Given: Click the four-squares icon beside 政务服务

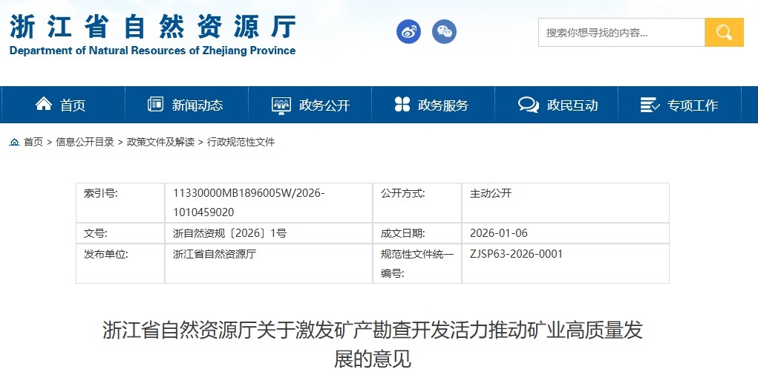Looking at the screenshot, I should [x=402, y=104].
